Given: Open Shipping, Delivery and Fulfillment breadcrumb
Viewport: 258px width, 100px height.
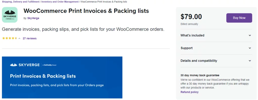Looking at the screenshot, I should (21, 2).
